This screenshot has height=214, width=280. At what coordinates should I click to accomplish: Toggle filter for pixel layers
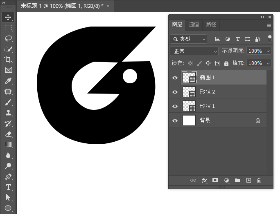tap(218, 39)
